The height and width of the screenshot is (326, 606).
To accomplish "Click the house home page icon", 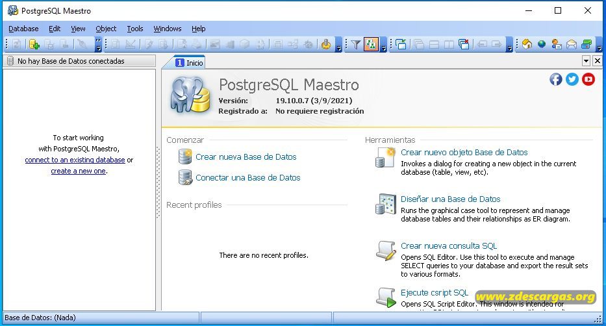I will [527, 44].
